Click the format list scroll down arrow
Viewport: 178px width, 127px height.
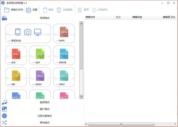81,97
